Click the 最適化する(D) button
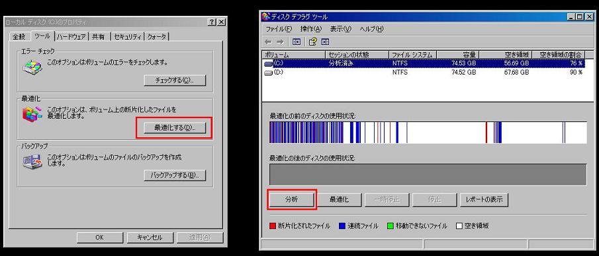Viewport: 599px width, 256px height. click(175, 128)
